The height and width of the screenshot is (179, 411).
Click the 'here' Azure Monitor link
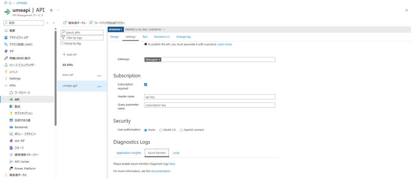[172, 164]
